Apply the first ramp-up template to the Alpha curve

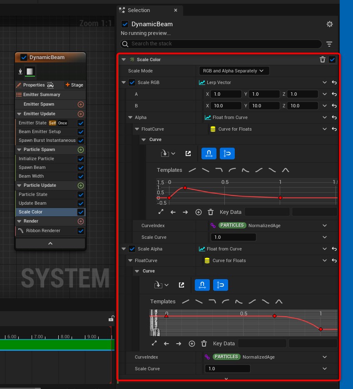192,170
